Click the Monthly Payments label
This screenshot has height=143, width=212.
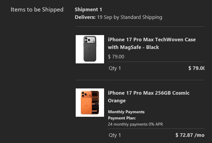pyautogui.click(x=126, y=112)
